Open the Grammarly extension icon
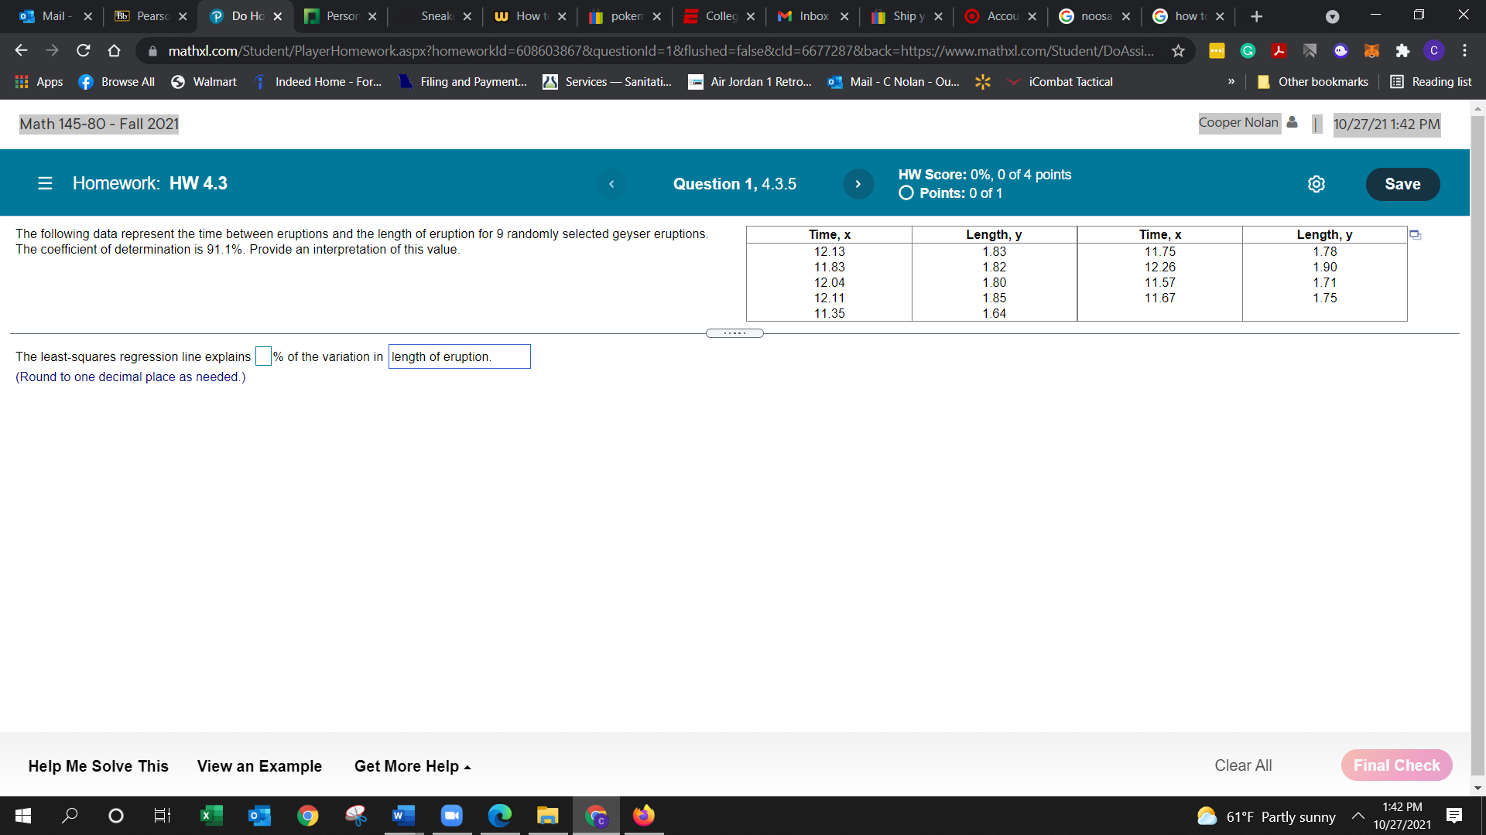Image resolution: width=1486 pixels, height=835 pixels. click(1248, 51)
